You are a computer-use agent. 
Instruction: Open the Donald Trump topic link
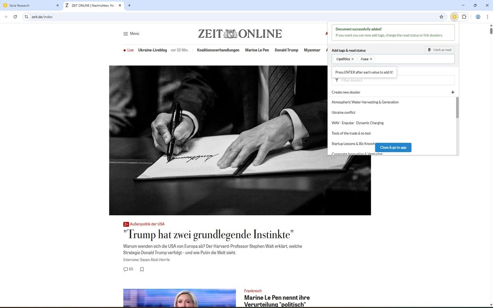tap(286, 50)
